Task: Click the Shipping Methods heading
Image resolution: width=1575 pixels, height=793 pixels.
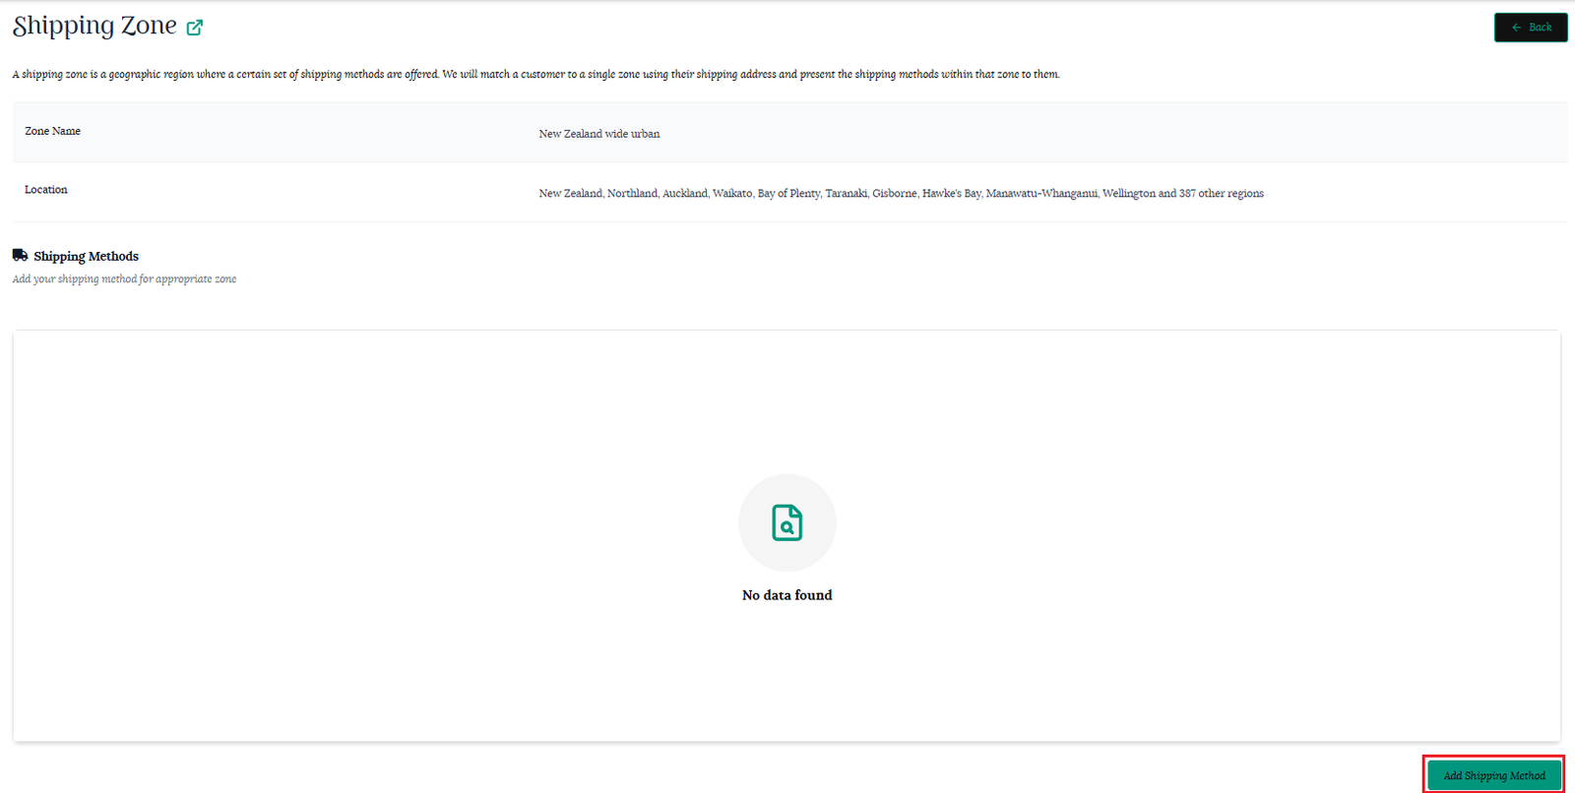Action: tap(86, 256)
